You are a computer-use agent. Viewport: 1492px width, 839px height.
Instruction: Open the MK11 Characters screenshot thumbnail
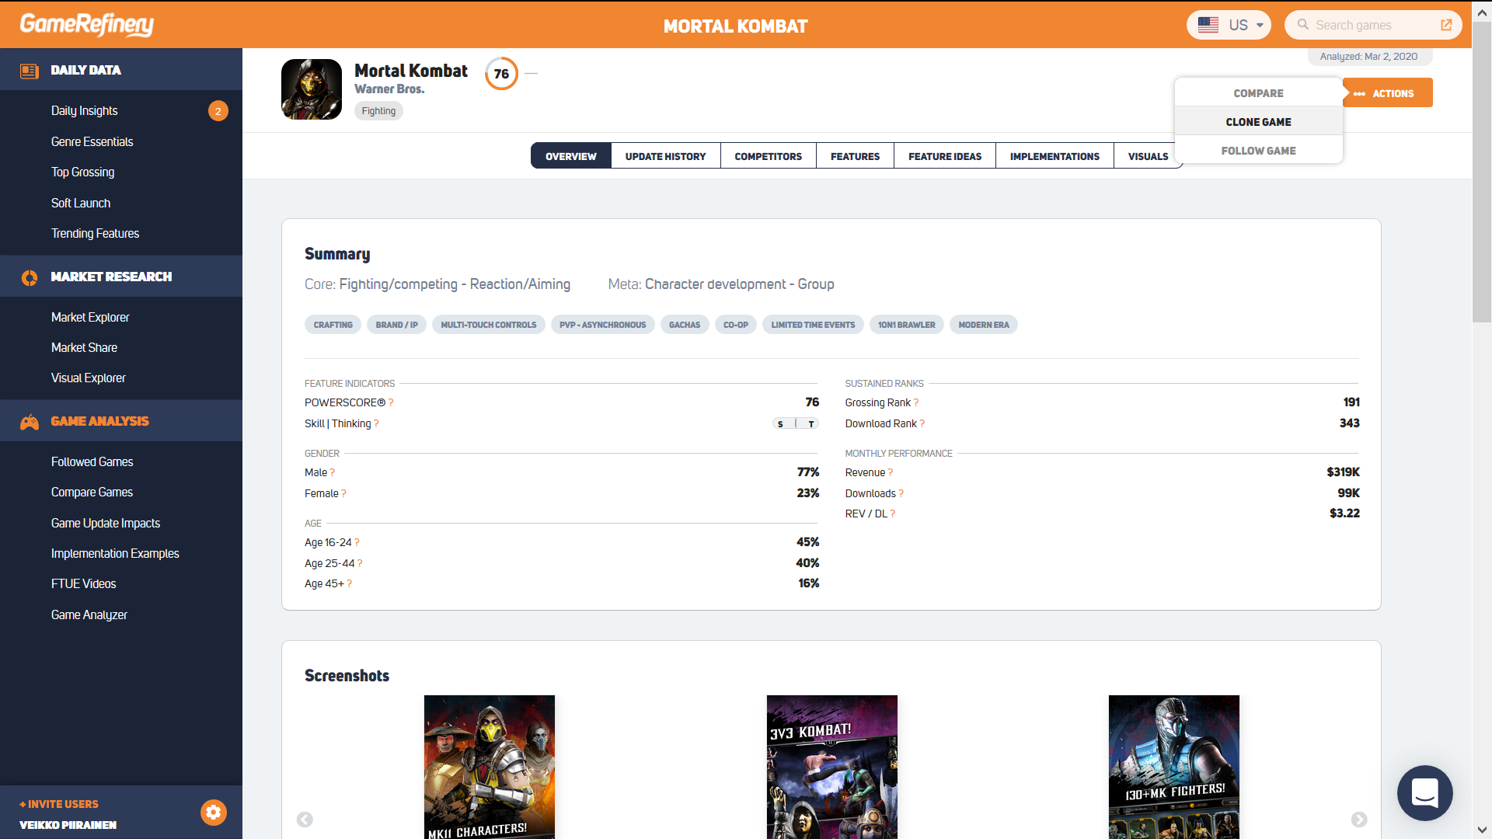(490, 767)
